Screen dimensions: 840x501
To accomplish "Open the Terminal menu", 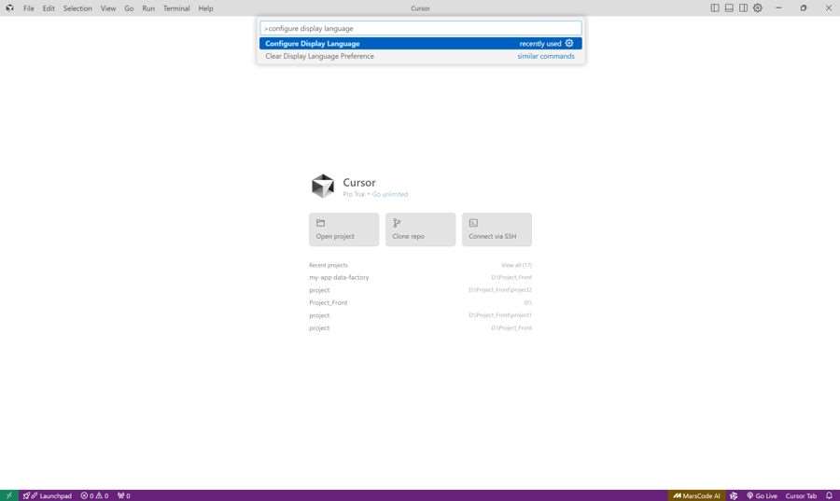I will (176, 8).
